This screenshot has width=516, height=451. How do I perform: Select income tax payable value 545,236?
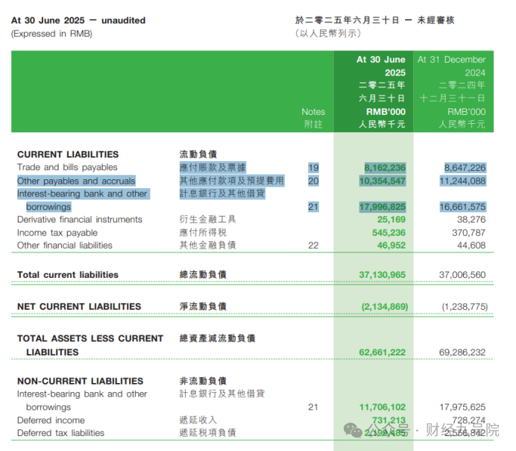point(388,232)
